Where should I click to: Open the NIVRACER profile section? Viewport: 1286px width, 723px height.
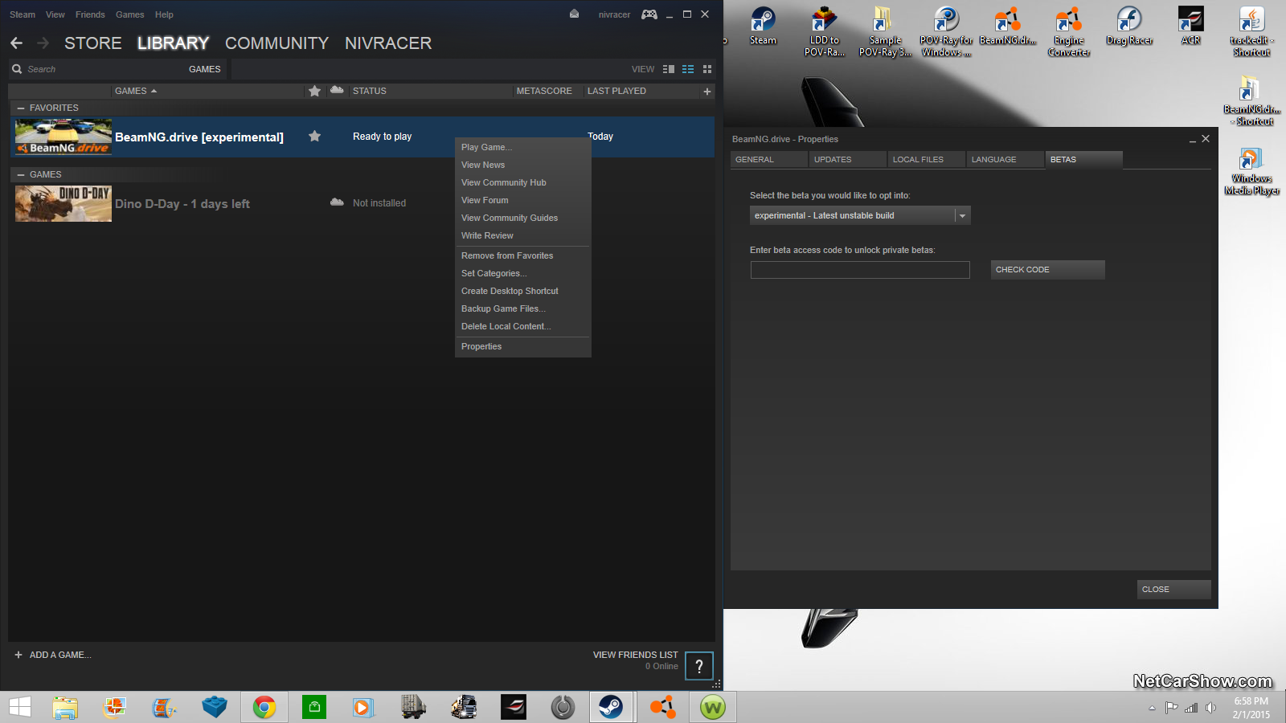coord(388,43)
